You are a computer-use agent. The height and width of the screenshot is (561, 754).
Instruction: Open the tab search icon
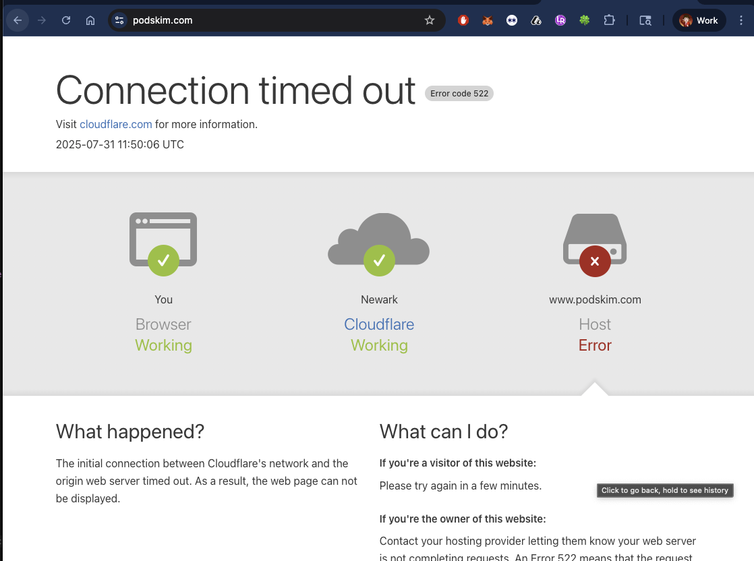point(645,20)
